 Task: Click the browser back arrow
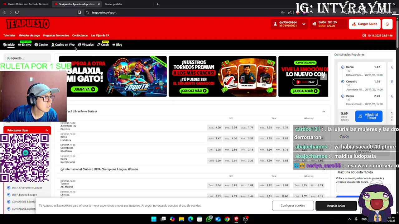coord(4,12)
